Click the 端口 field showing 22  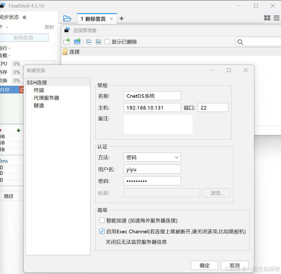pyautogui.click(x=213, y=107)
